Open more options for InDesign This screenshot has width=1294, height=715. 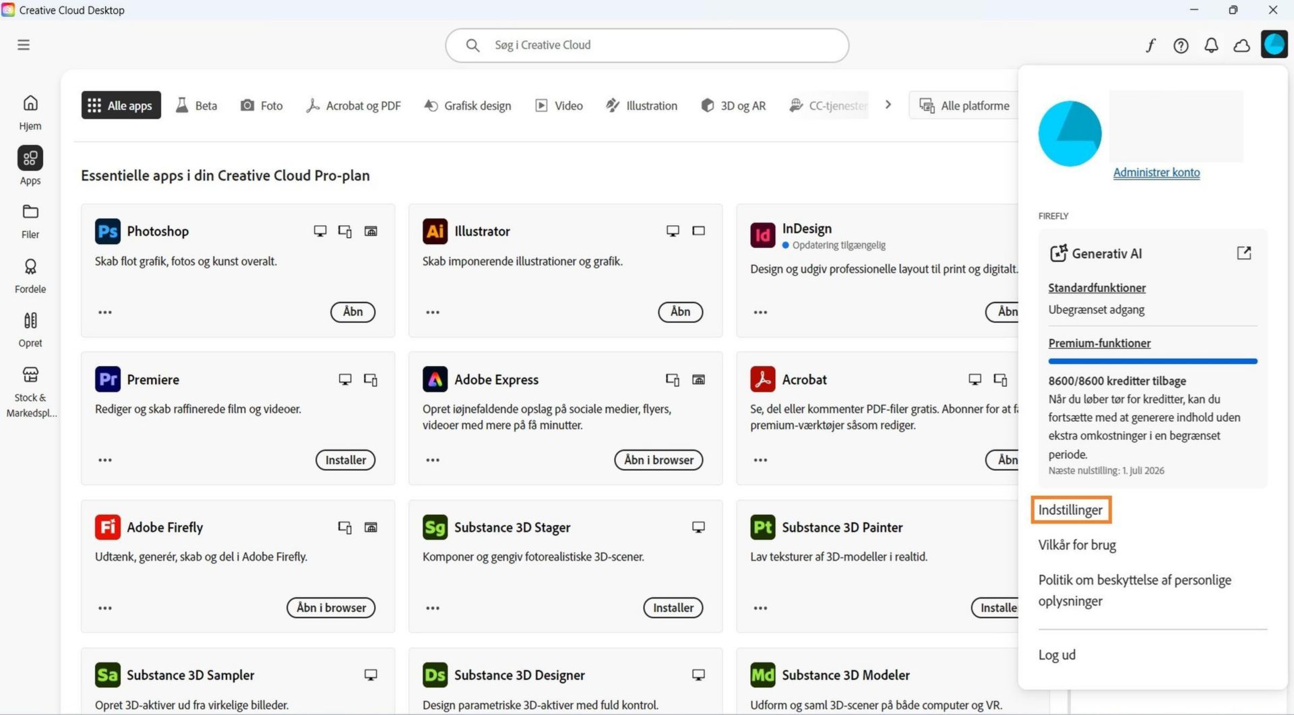(760, 312)
